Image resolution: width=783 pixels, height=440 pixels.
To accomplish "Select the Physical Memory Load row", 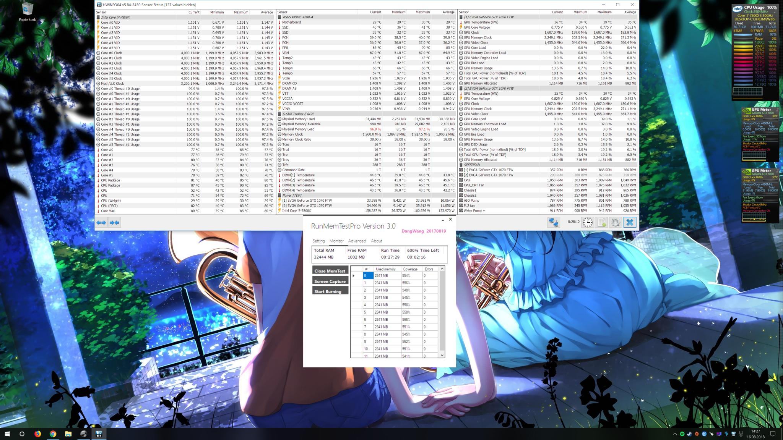I will [367, 129].
